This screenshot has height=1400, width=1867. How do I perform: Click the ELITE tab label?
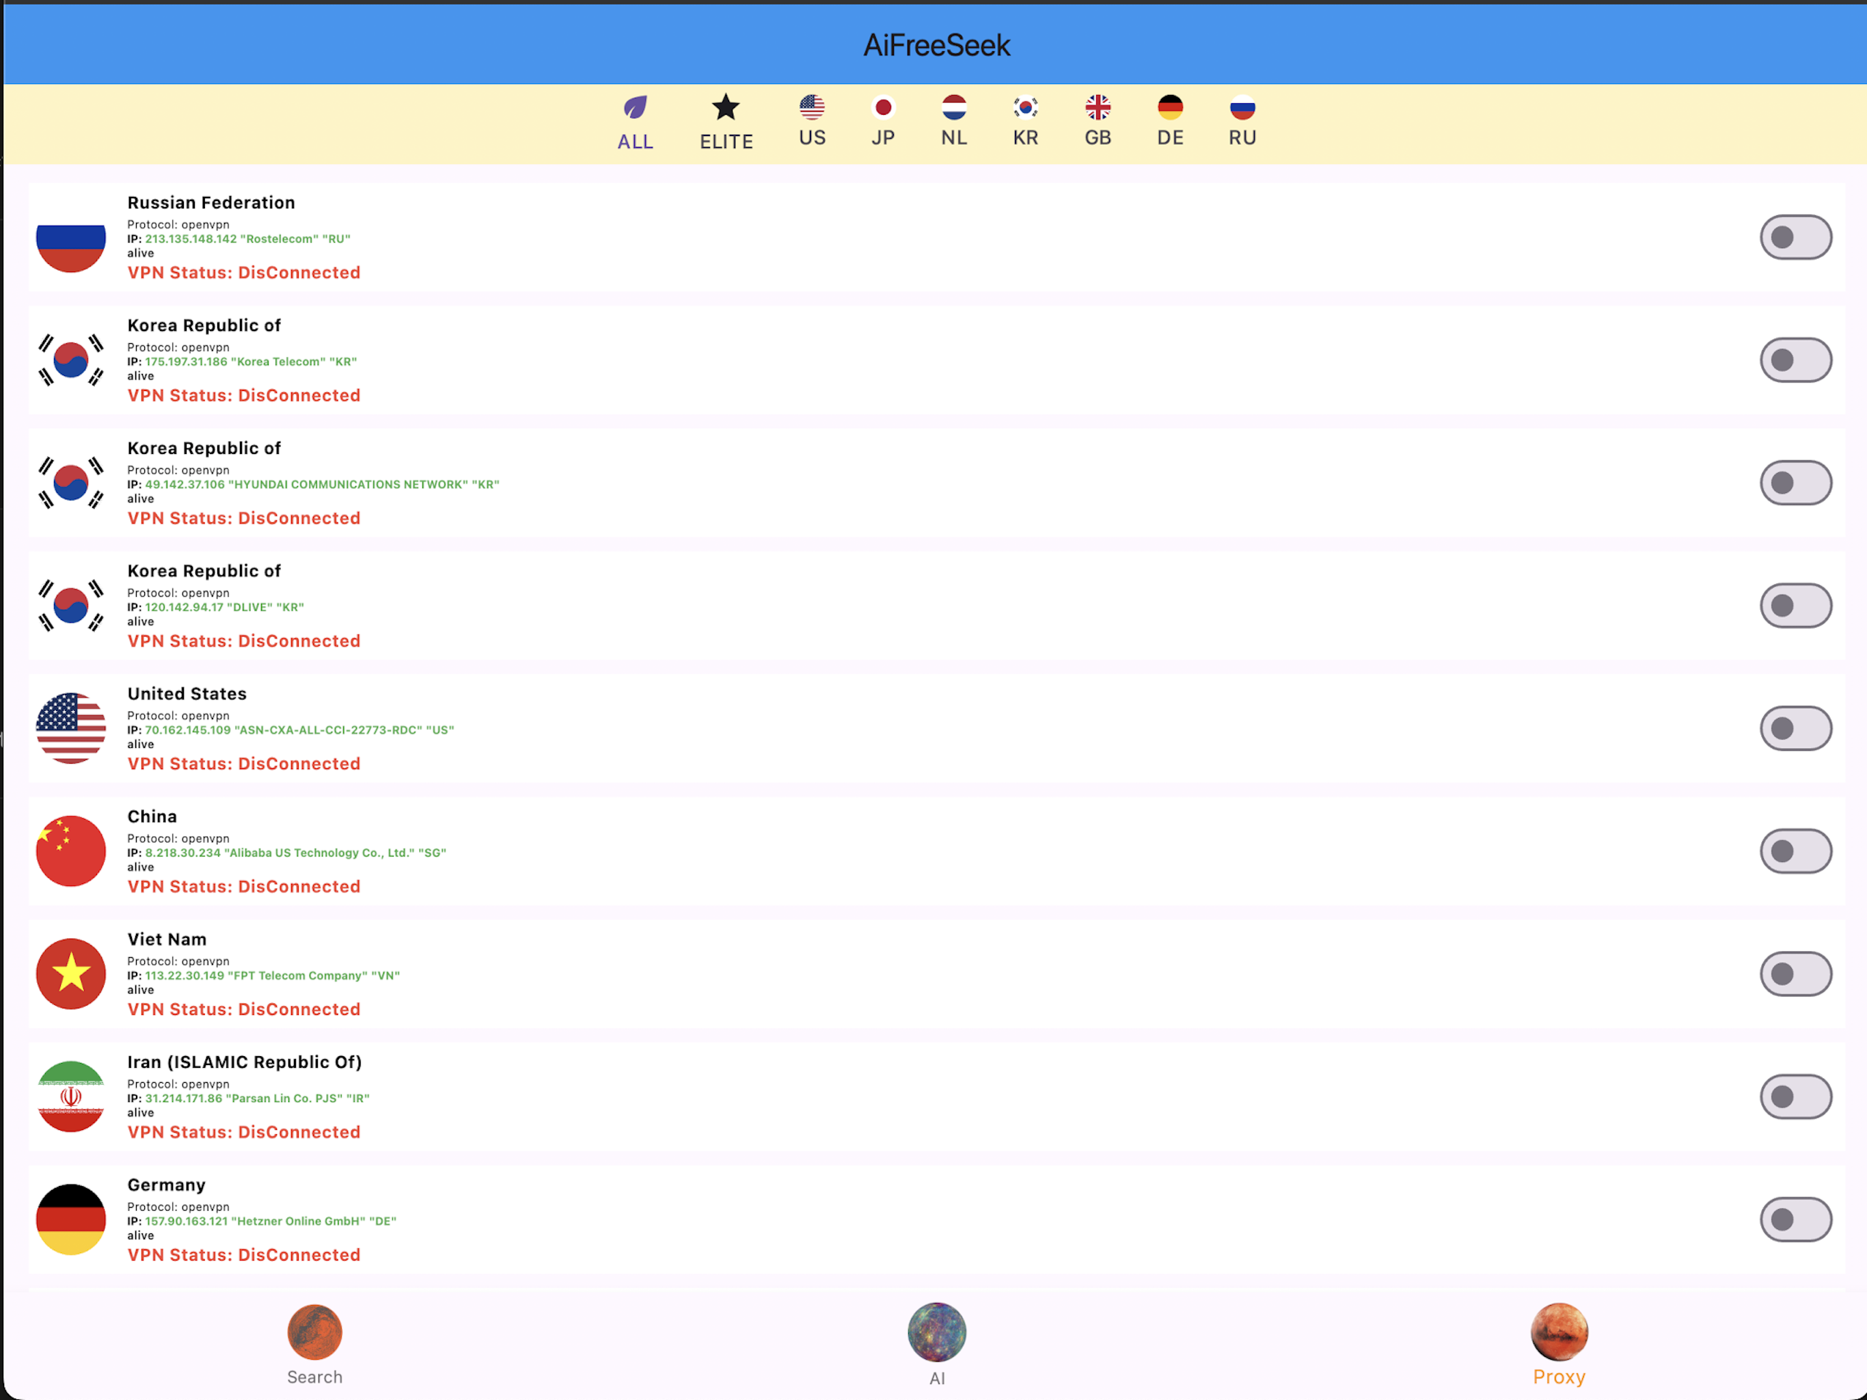coord(726,142)
